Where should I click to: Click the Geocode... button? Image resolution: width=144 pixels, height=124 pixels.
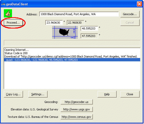tap(130, 14)
